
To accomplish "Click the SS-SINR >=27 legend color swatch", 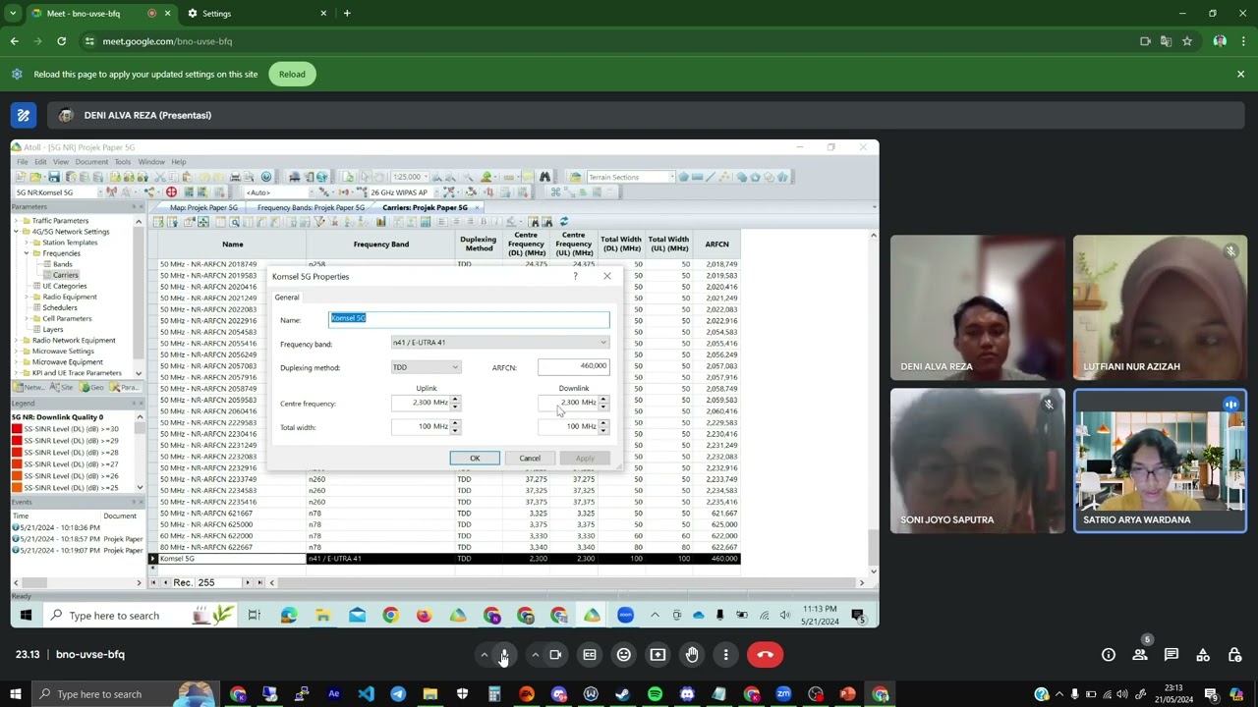I will coord(17,464).
